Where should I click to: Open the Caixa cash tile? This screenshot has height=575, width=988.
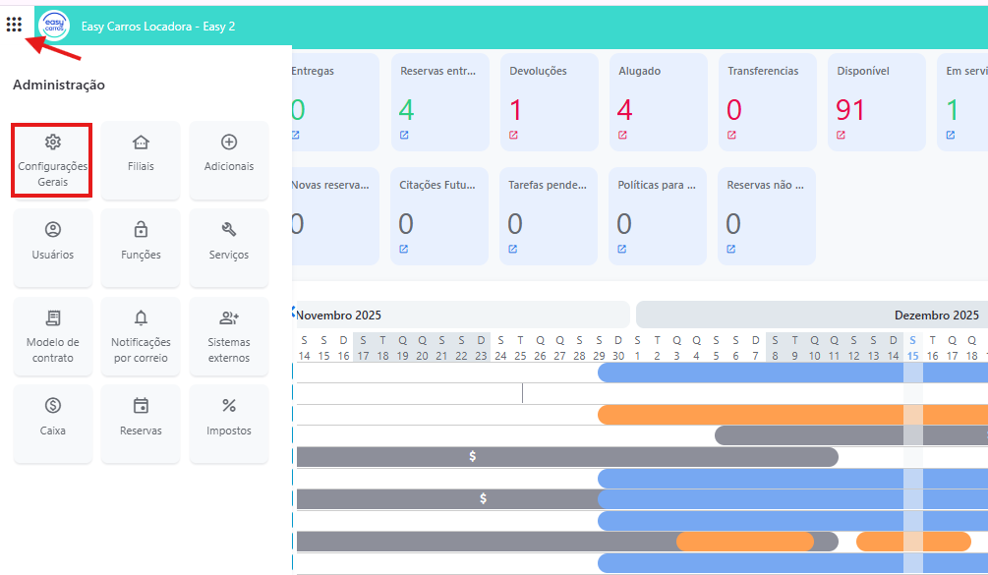click(x=53, y=424)
